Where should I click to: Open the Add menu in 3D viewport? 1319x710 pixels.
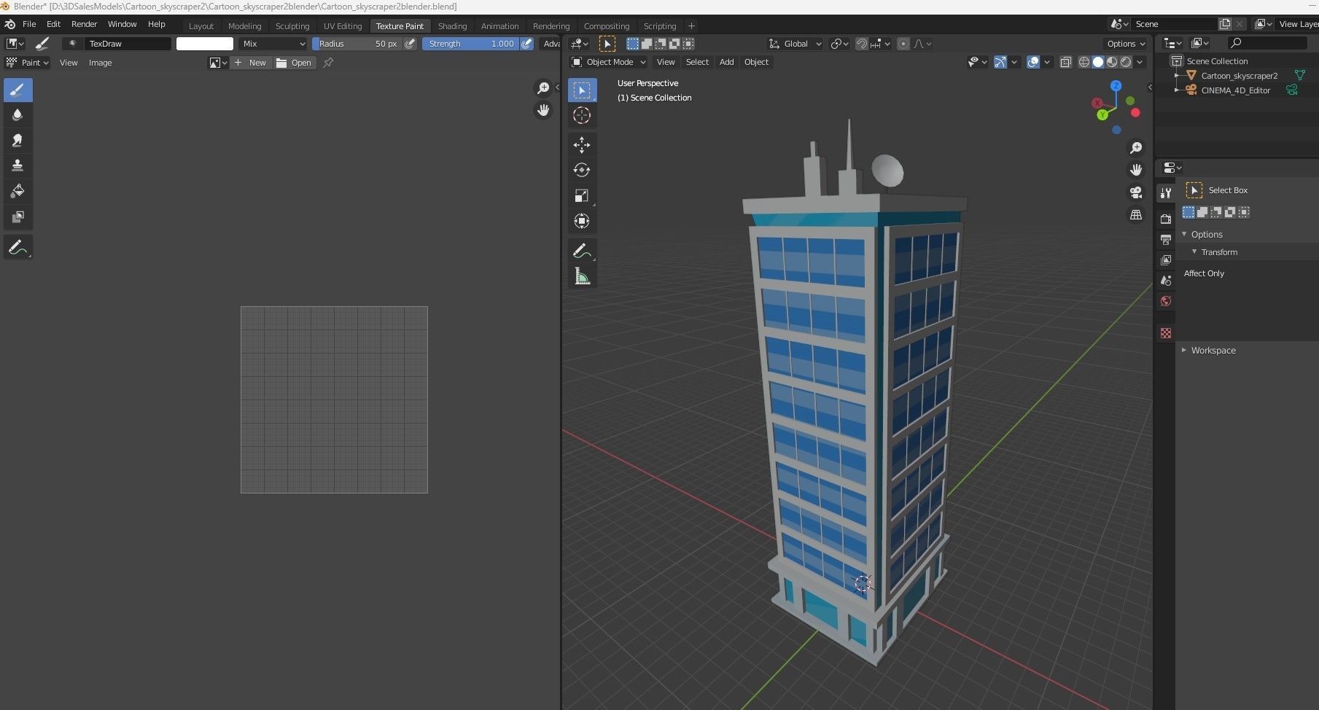click(x=726, y=62)
